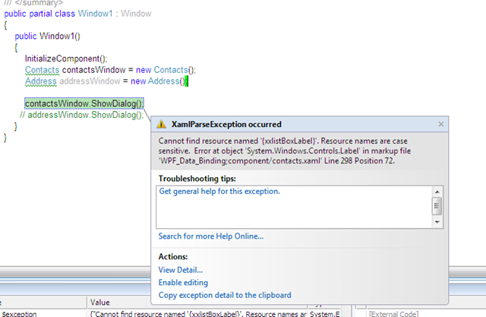Click exception message mentioning 'contacts.xaml' Line 298
The image size is (486, 317).
pyautogui.click(x=285, y=151)
